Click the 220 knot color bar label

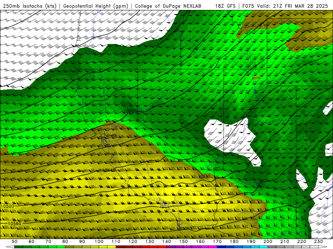coord(302,242)
